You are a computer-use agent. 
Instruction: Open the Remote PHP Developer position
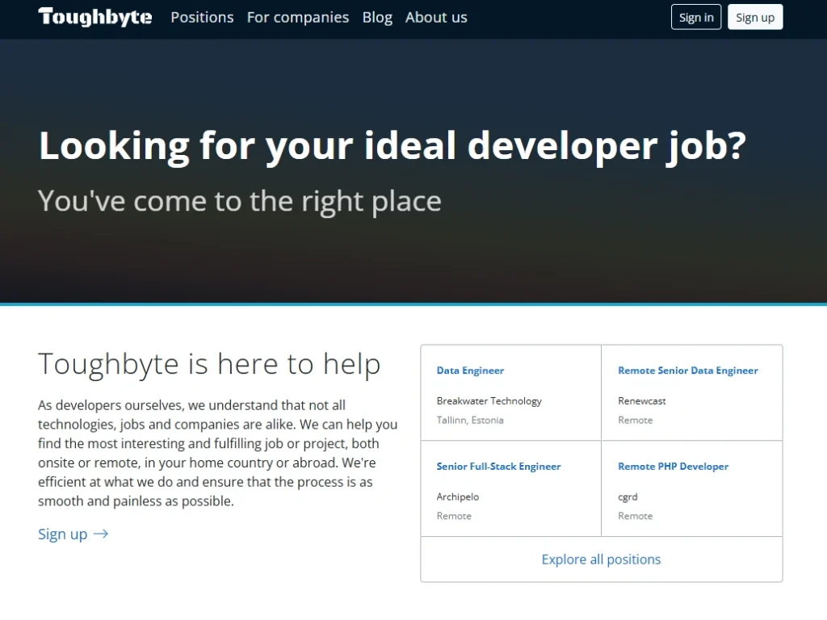pyautogui.click(x=673, y=467)
